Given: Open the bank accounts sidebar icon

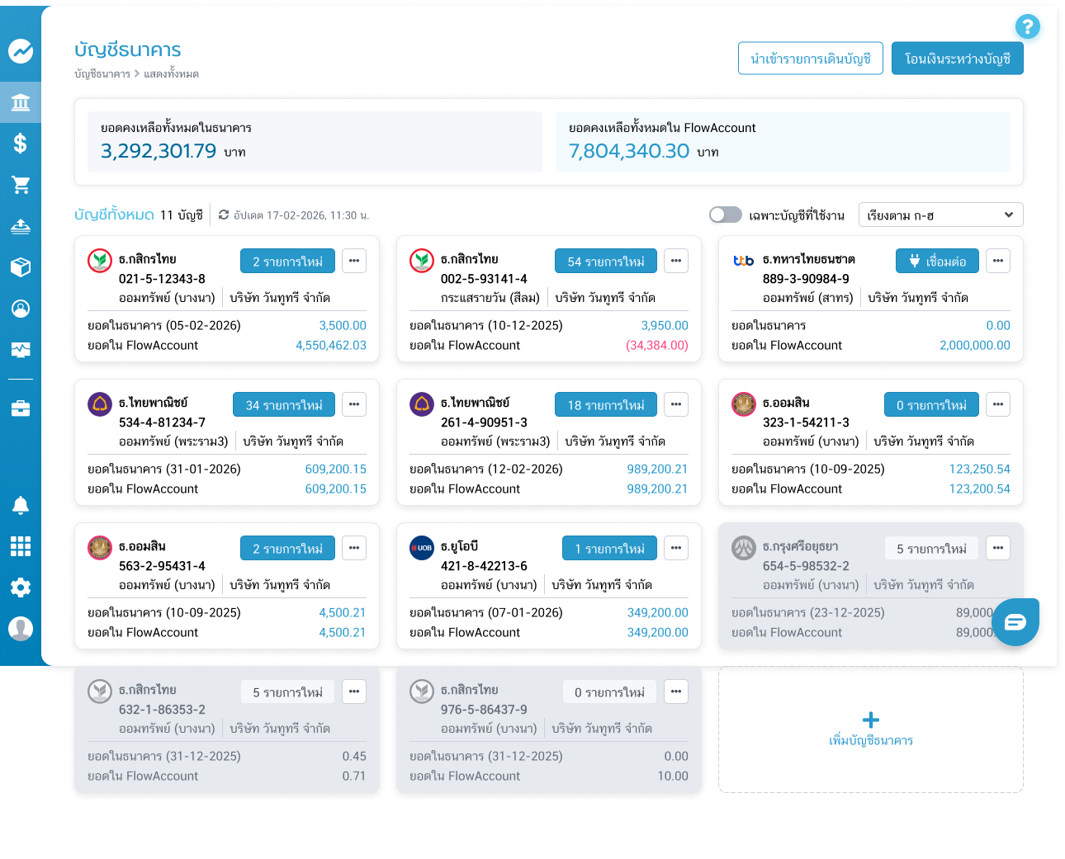Looking at the screenshot, I should (x=21, y=102).
